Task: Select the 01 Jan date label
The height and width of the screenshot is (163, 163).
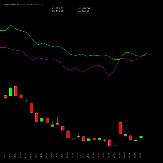Action: 5,155
